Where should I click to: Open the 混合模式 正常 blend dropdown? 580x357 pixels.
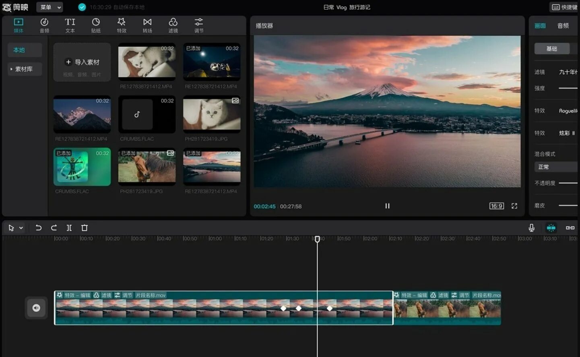(556, 167)
